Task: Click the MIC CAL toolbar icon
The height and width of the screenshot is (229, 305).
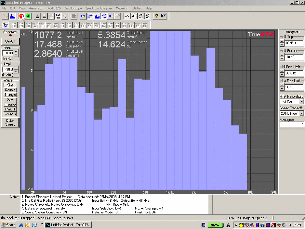Action: point(104,16)
